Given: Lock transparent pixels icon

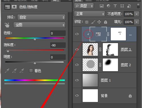Looking at the screenshot, I should [x=87, y=22].
